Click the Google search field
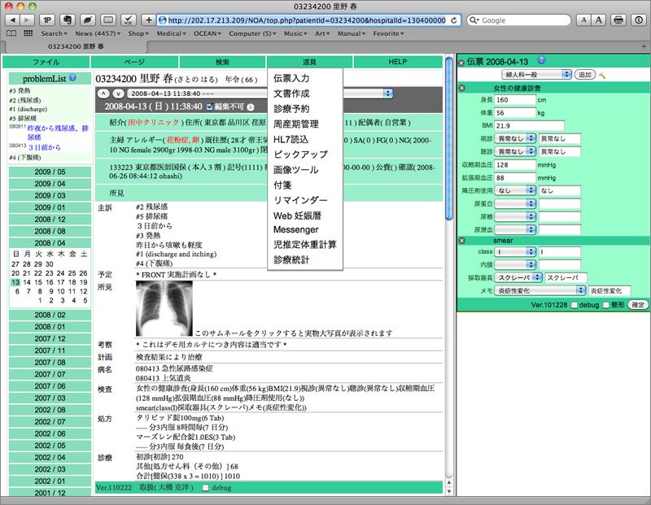 519,20
